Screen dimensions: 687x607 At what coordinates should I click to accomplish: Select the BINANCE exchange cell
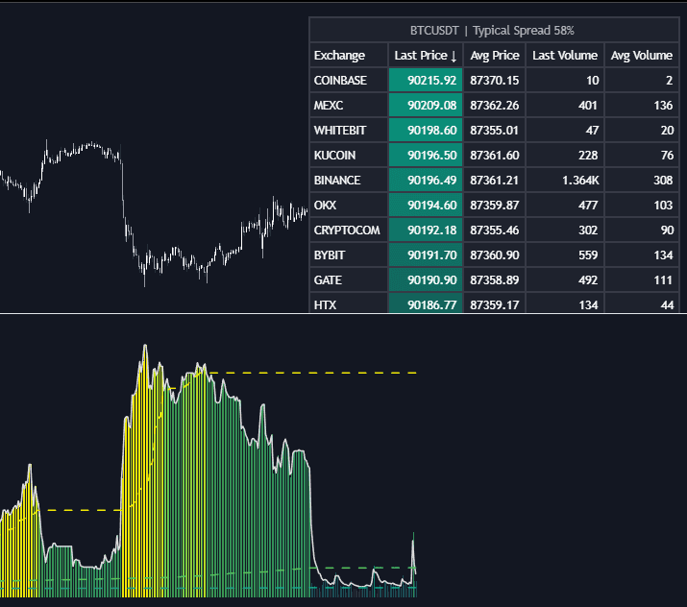point(349,180)
